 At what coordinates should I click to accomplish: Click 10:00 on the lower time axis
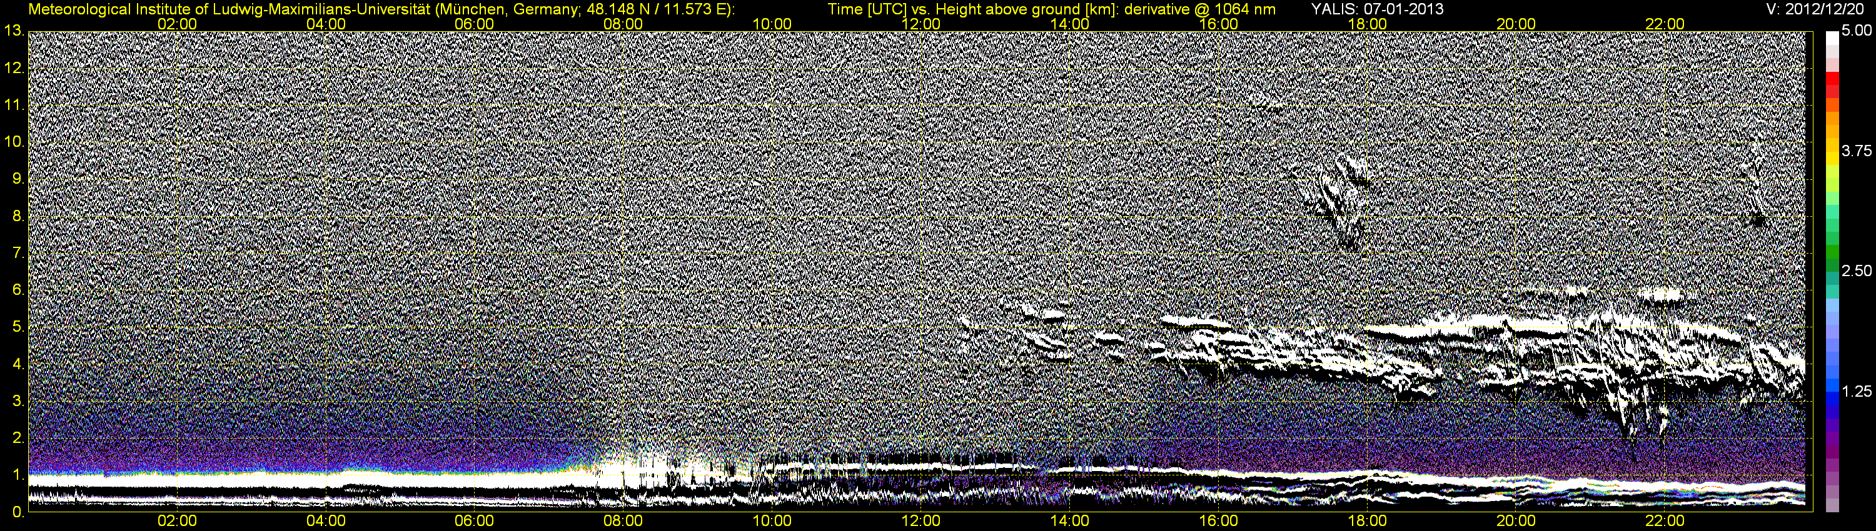click(772, 522)
